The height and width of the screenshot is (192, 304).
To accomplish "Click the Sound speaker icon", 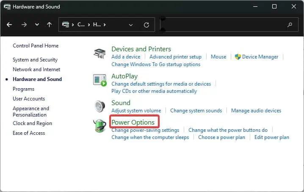I will click(x=99, y=106).
